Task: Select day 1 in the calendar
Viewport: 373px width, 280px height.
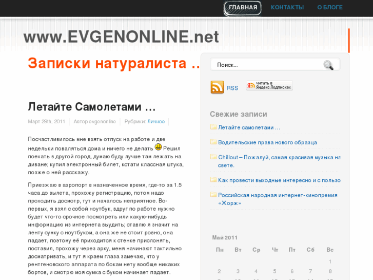Action: [x=330, y=262]
